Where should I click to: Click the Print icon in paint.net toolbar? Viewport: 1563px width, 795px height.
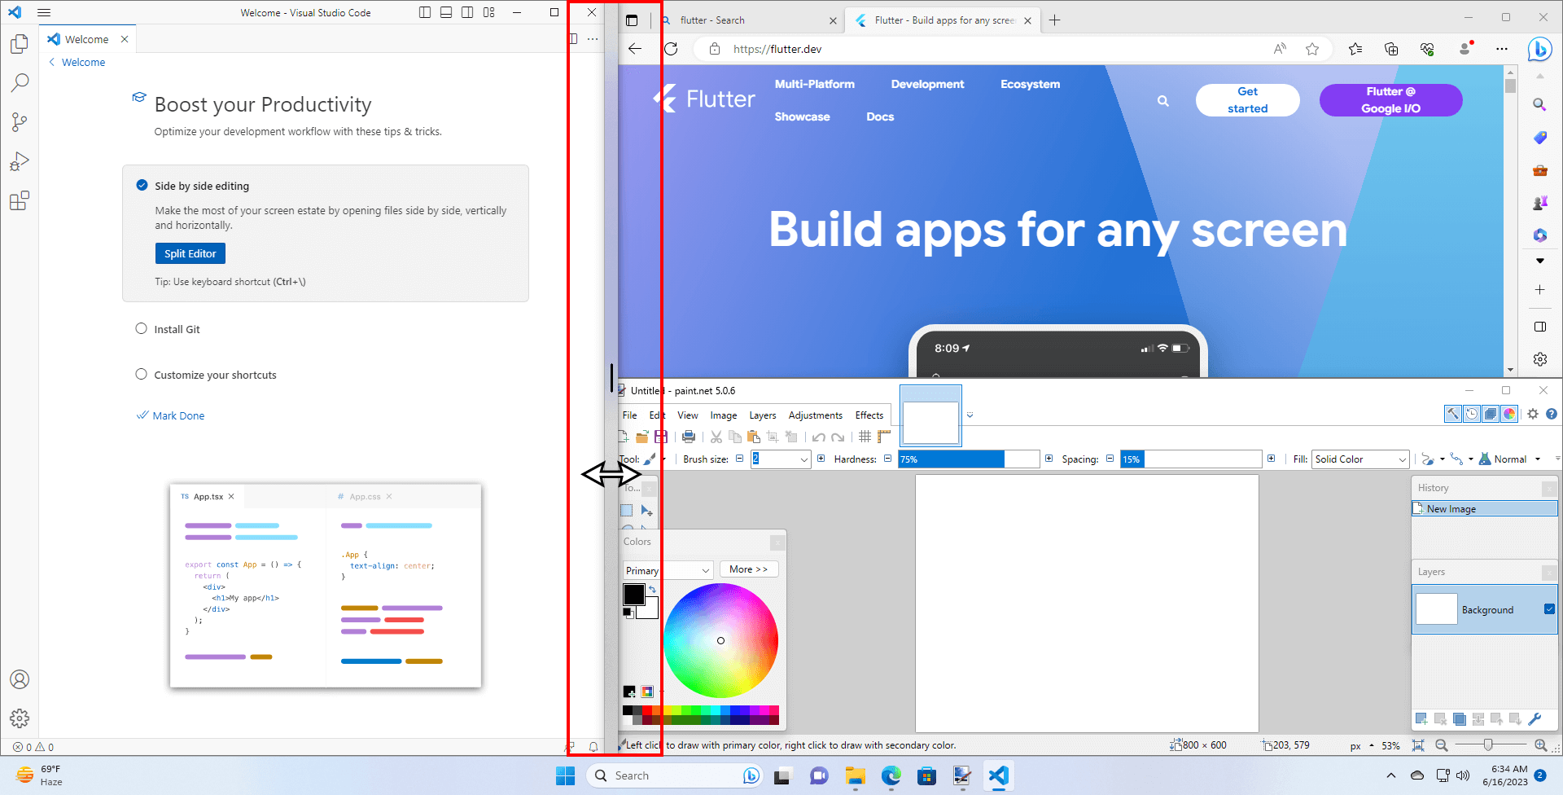688,437
